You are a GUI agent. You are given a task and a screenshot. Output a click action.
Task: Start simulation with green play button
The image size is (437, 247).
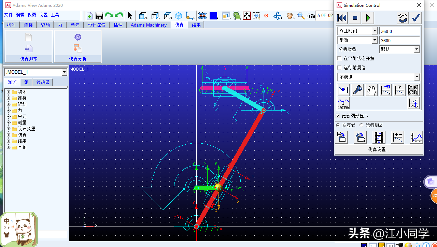point(368,18)
